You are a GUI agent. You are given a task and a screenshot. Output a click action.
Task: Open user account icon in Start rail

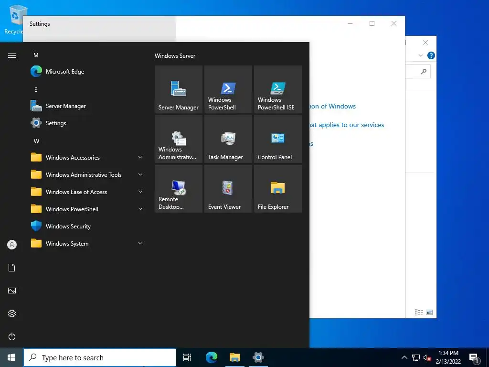(12, 245)
